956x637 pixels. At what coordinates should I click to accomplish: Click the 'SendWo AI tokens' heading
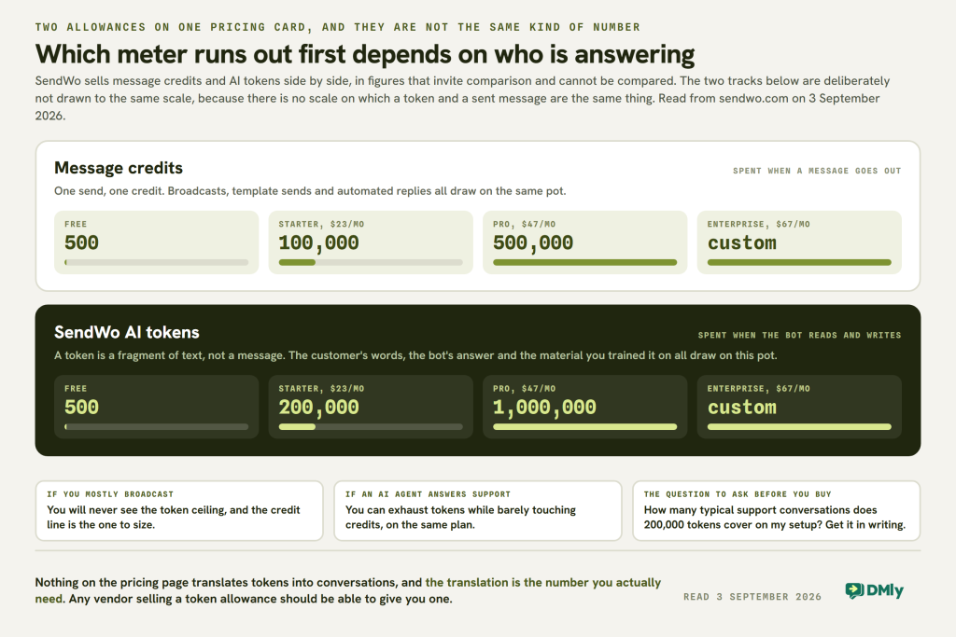click(x=127, y=333)
